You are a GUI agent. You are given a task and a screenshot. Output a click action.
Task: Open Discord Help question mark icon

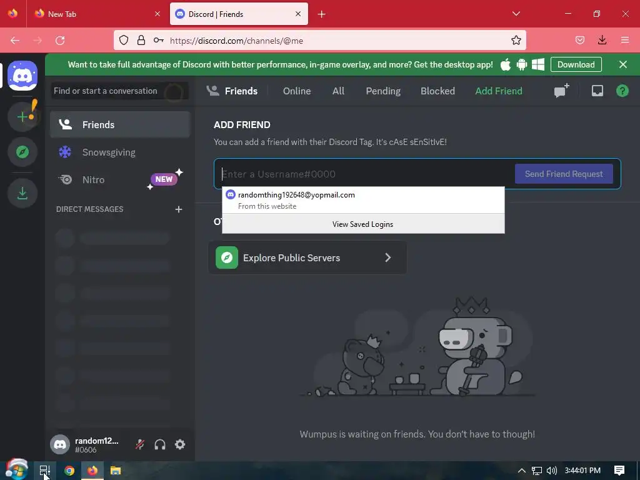coord(622,91)
